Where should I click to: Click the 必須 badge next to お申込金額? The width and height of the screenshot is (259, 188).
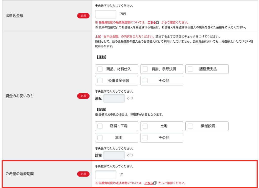(x=83, y=16)
